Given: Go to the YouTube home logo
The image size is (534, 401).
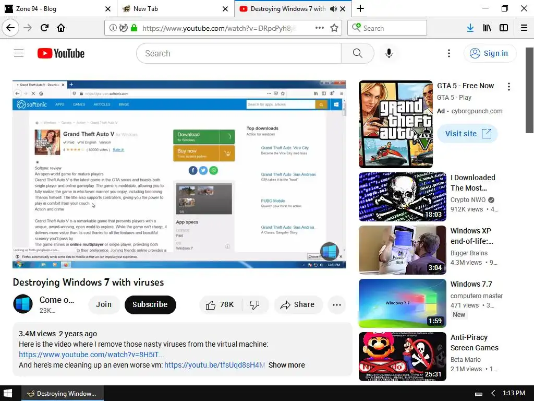Looking at the screenshot, I should (x=61, y=53).
